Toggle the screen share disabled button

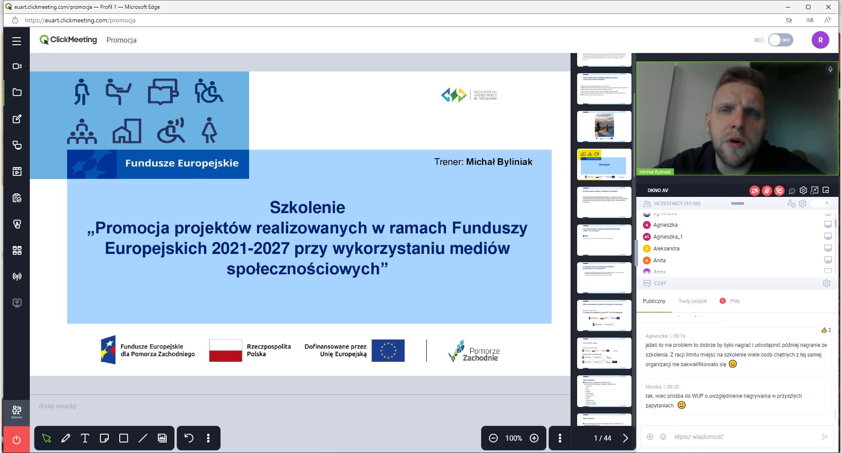[x=779, y=190]
